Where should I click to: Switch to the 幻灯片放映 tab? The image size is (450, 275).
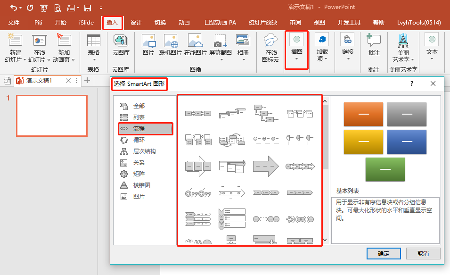[x=263, y=23]
